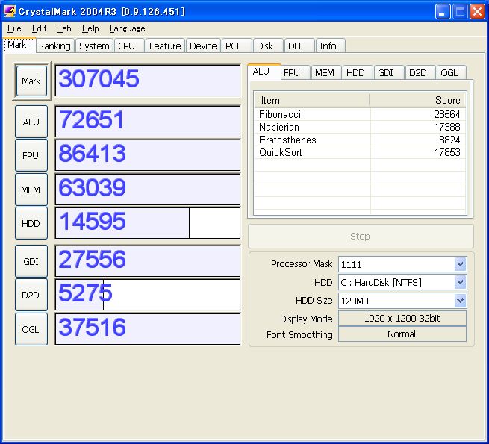489x444 pixels.
Task: Switch to the Ranking tab
Action: point(54,46)
